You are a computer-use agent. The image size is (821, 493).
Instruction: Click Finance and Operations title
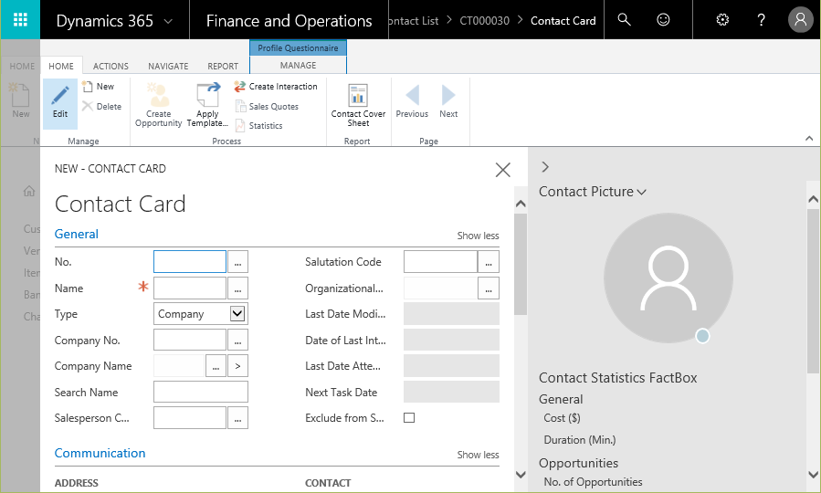[289, 21]
